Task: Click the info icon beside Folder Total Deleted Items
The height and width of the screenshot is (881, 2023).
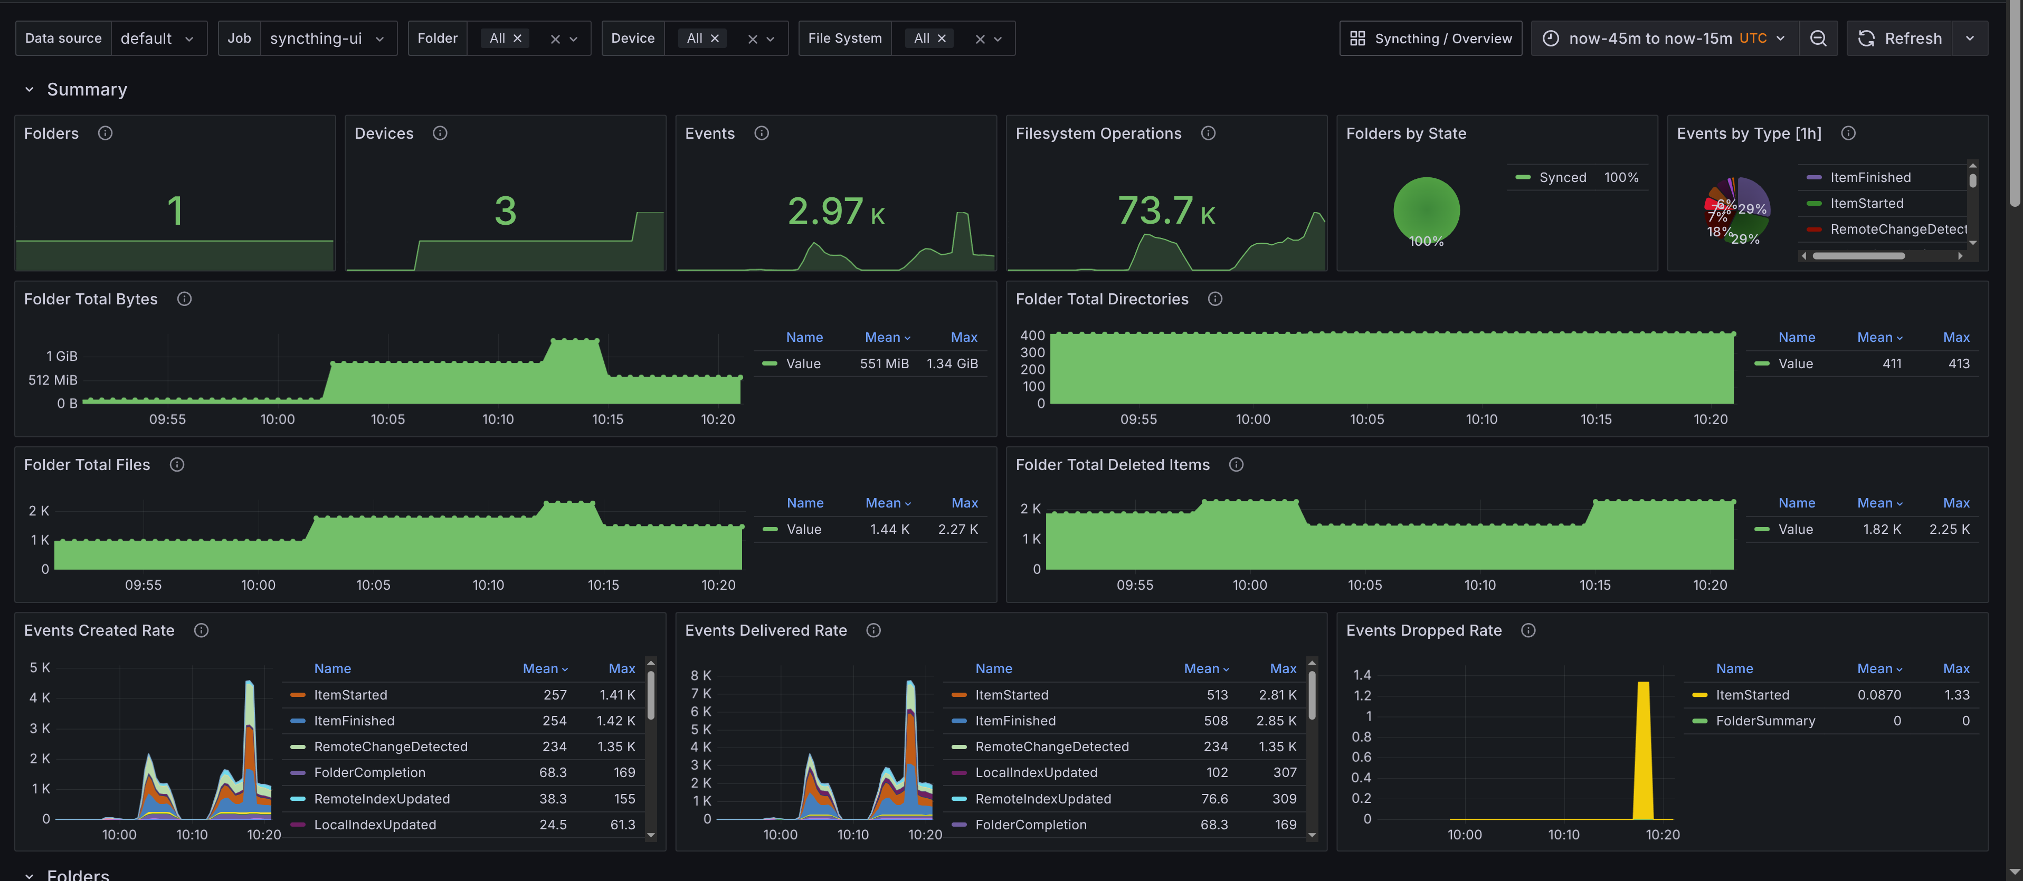Action: 1236,465
